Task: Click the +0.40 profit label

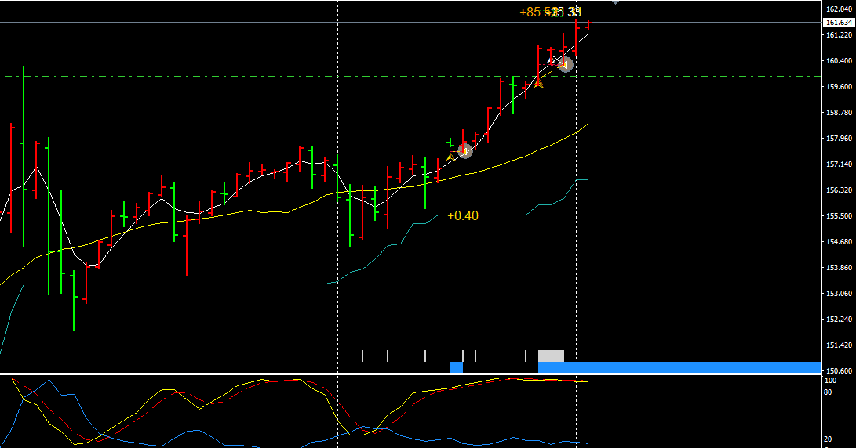Action: pos(463,216)
